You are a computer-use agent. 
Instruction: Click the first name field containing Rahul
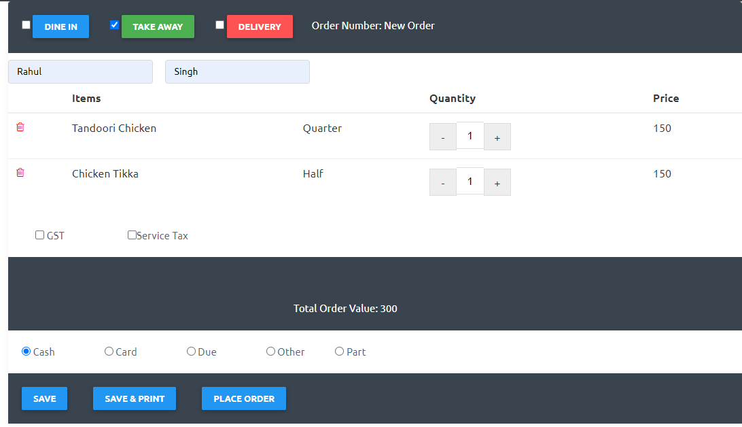pyautogui.click(x=80, y=72)
